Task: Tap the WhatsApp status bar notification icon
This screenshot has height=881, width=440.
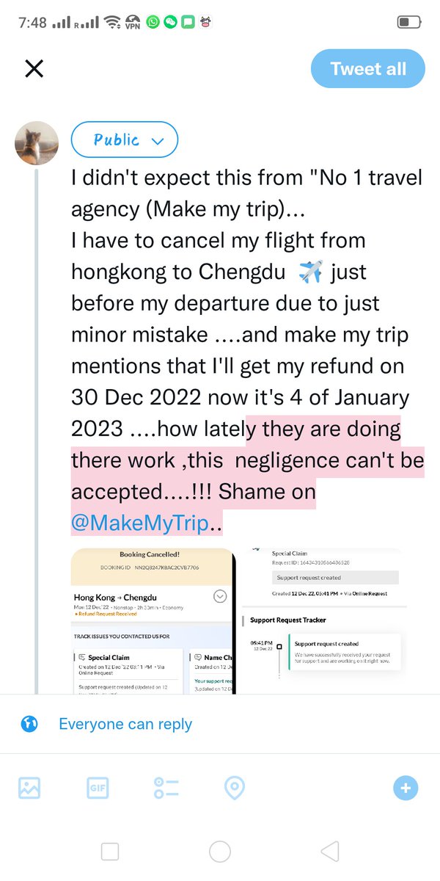Action: (153, 22)
